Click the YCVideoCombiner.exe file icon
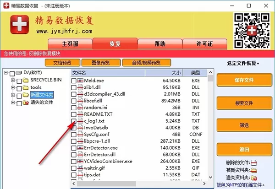Screen dimensions: 275x189 (80, 161)
